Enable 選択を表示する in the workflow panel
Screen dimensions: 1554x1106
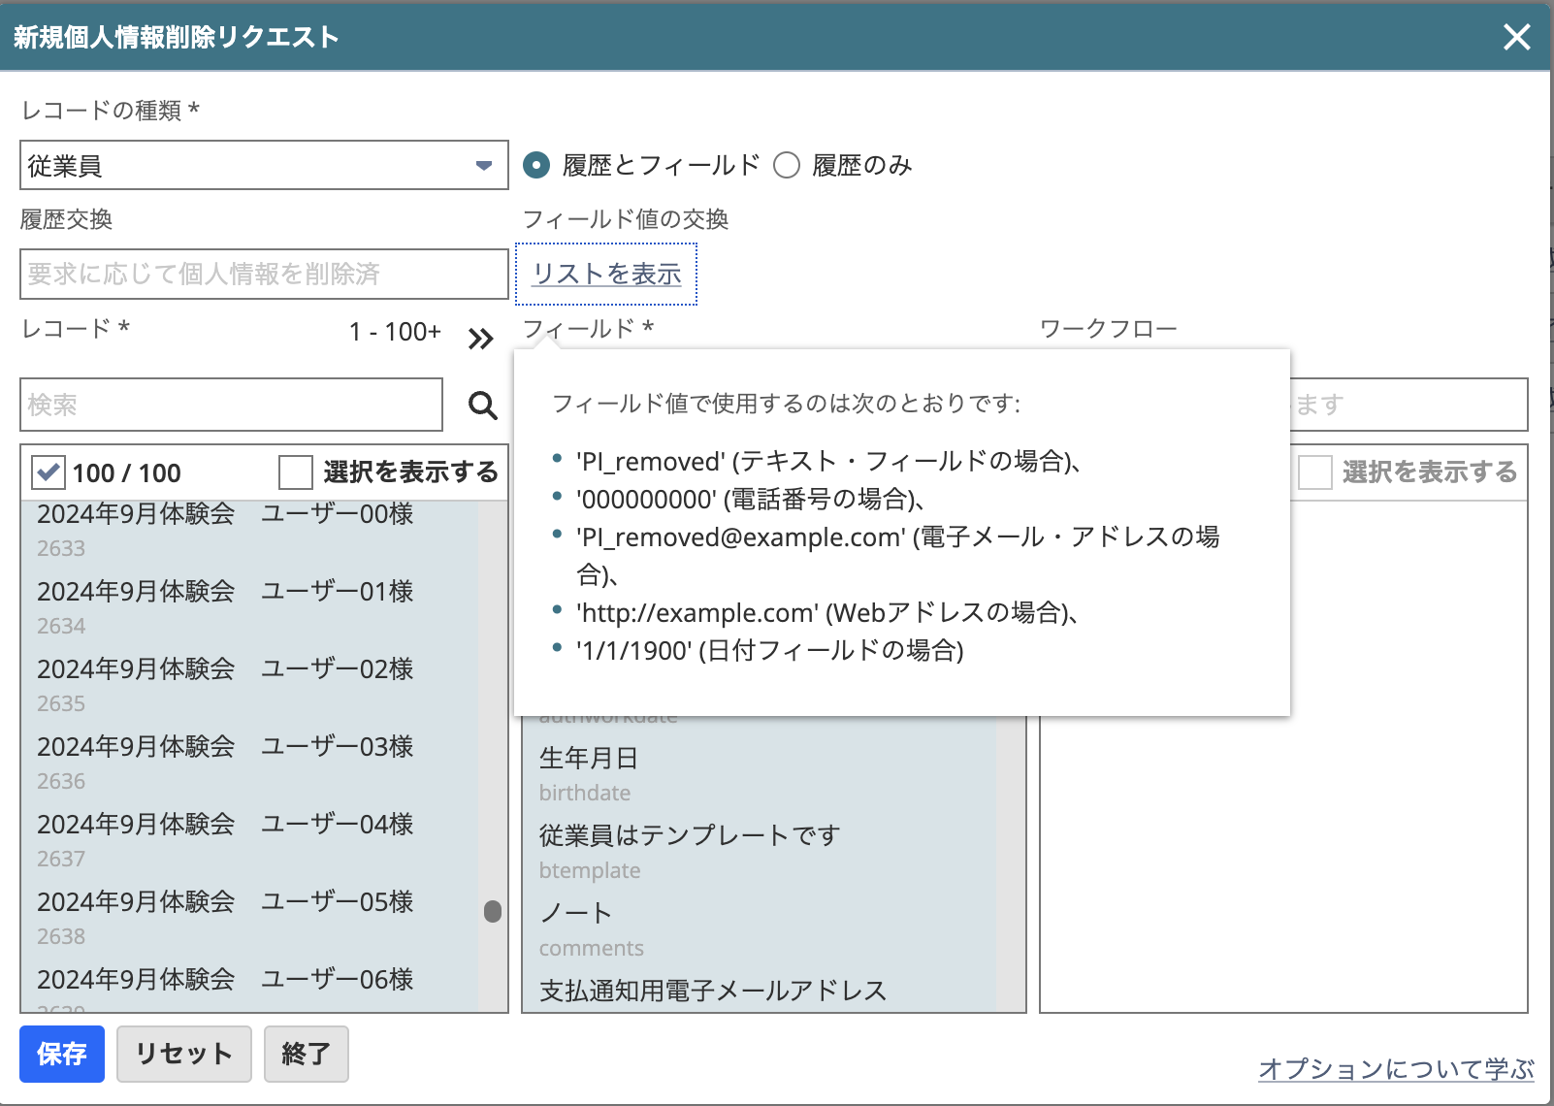[1315, 472]
